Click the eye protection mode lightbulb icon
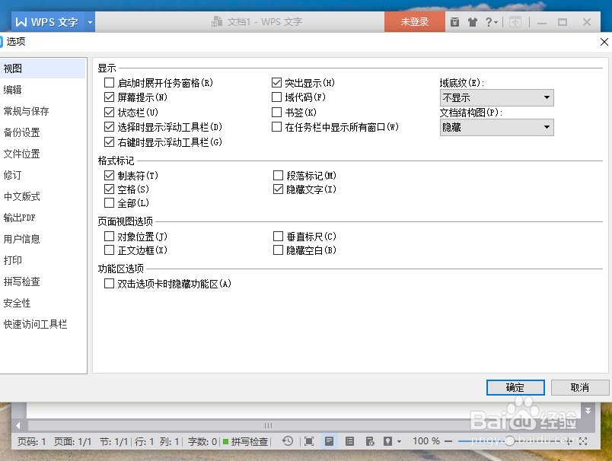Viewport: 612px width, 461px height. pos(387,441)
